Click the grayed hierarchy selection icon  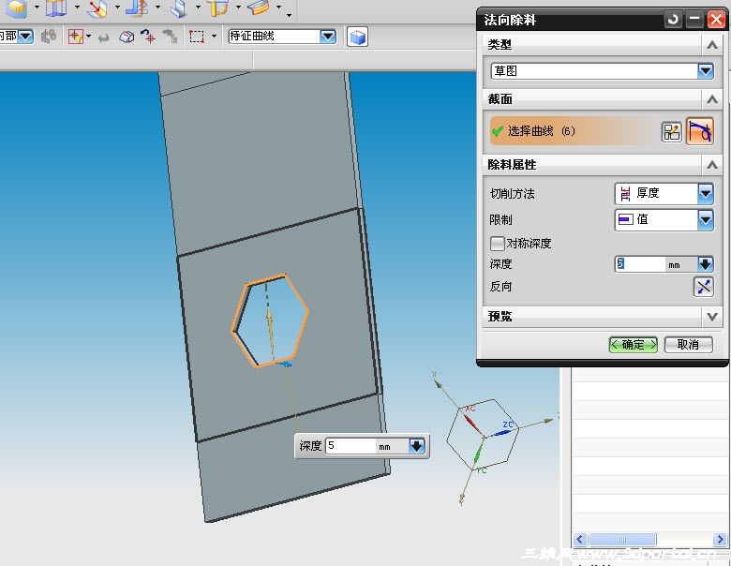(x=171, y=37)
